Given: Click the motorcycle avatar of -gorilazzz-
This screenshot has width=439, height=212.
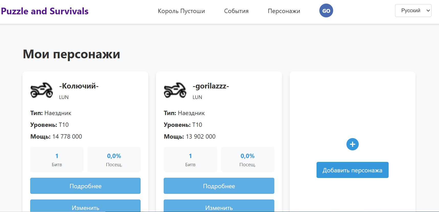Looking at the screenshot, I should tap(175, 90).
